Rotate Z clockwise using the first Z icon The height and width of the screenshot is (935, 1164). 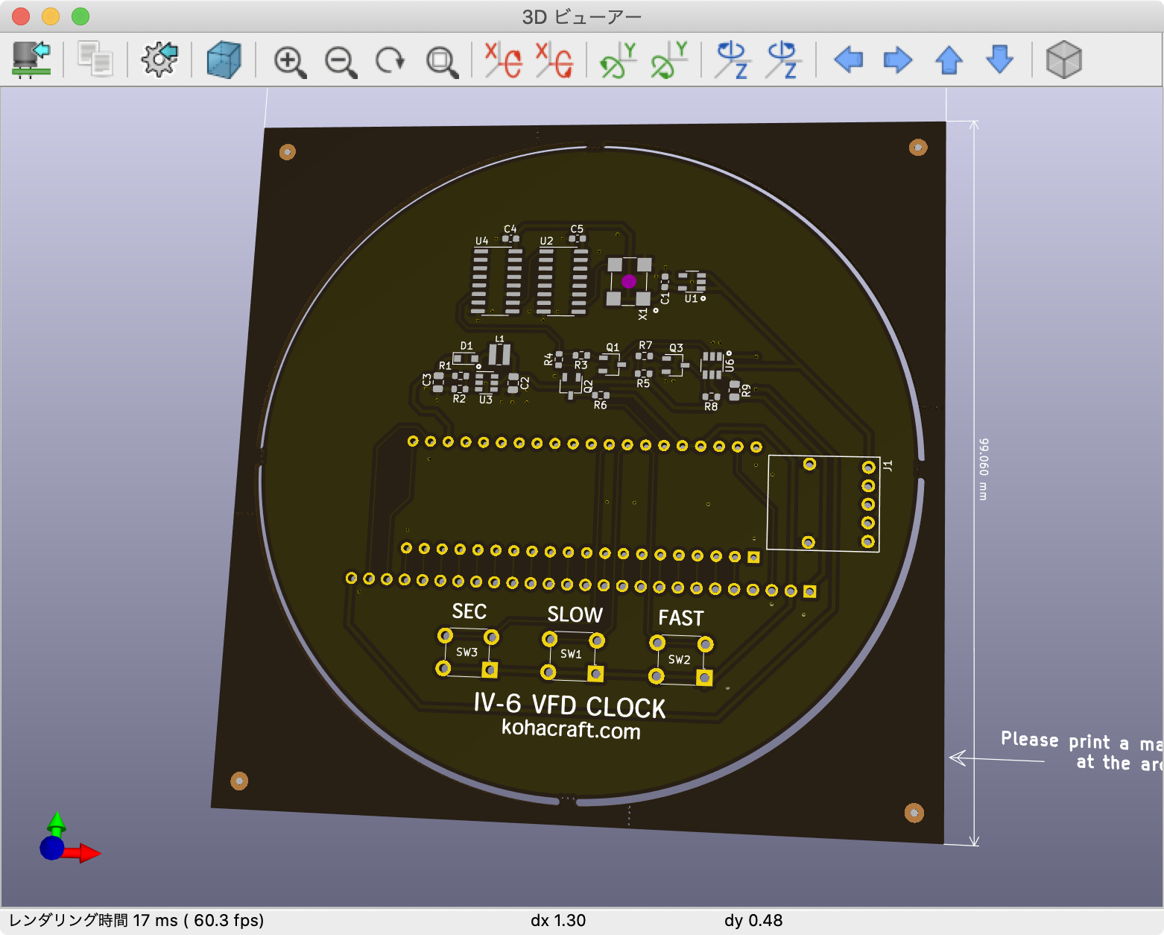click(732, 60)
